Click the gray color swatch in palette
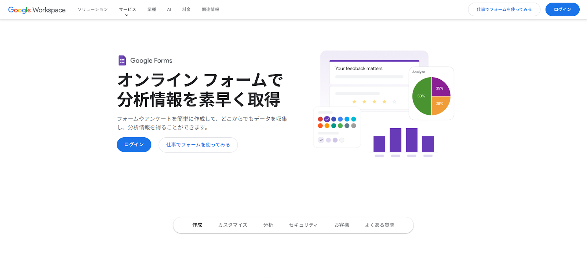The height and width of the screenshot is (278, 587). tap(354, 126)
